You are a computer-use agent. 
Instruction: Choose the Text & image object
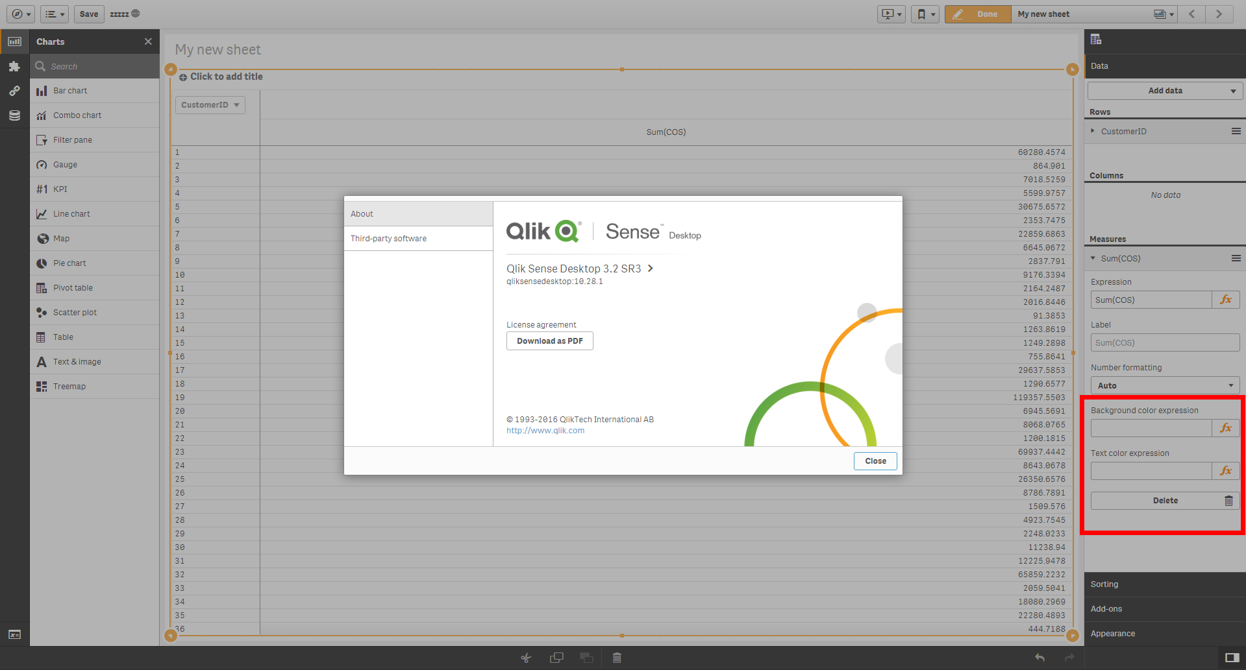pyautogui.click(x=95, y=362)
